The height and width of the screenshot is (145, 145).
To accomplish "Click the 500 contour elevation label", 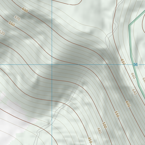I will [x=104, y=125].
